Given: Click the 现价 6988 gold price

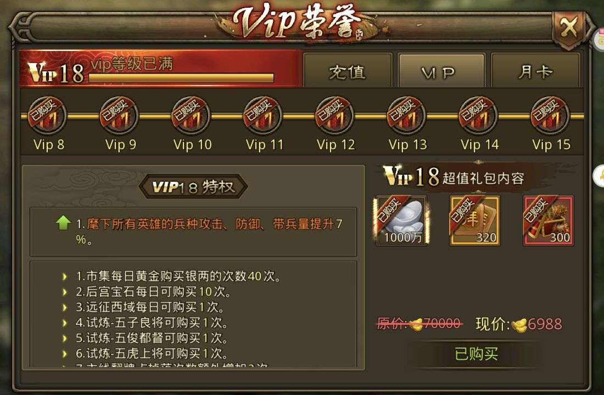Looking at the screenshot, I should pos(519,324).
